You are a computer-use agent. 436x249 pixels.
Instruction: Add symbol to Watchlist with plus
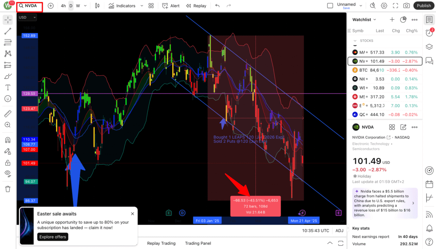(x=392, y=20)
